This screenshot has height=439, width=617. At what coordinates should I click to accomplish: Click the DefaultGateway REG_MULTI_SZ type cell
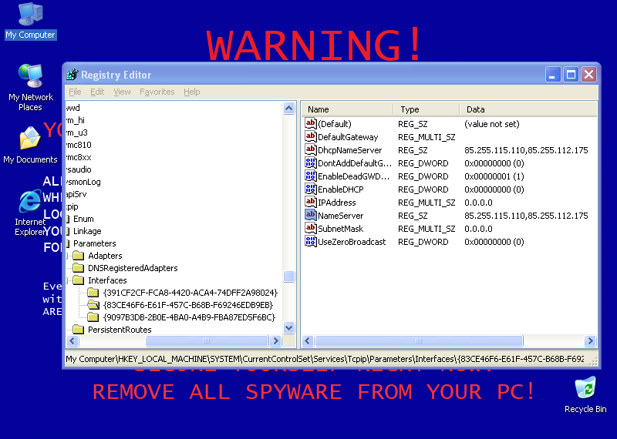pos(427,137)
